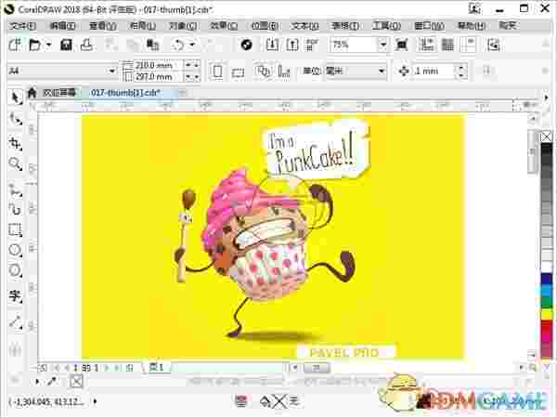The image size is (557, 418).
Task: Select the Pick tool arrow
Action: (x=15, y=97)
